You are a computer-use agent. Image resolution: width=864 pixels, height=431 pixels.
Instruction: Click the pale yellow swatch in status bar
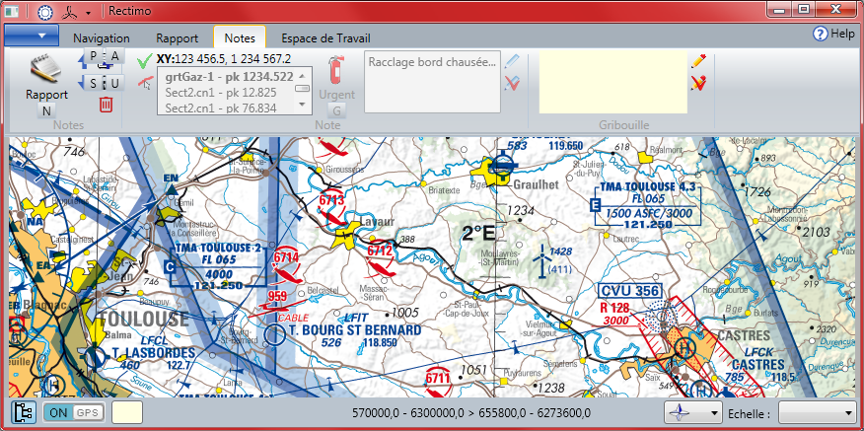click(x=127, y=412)
